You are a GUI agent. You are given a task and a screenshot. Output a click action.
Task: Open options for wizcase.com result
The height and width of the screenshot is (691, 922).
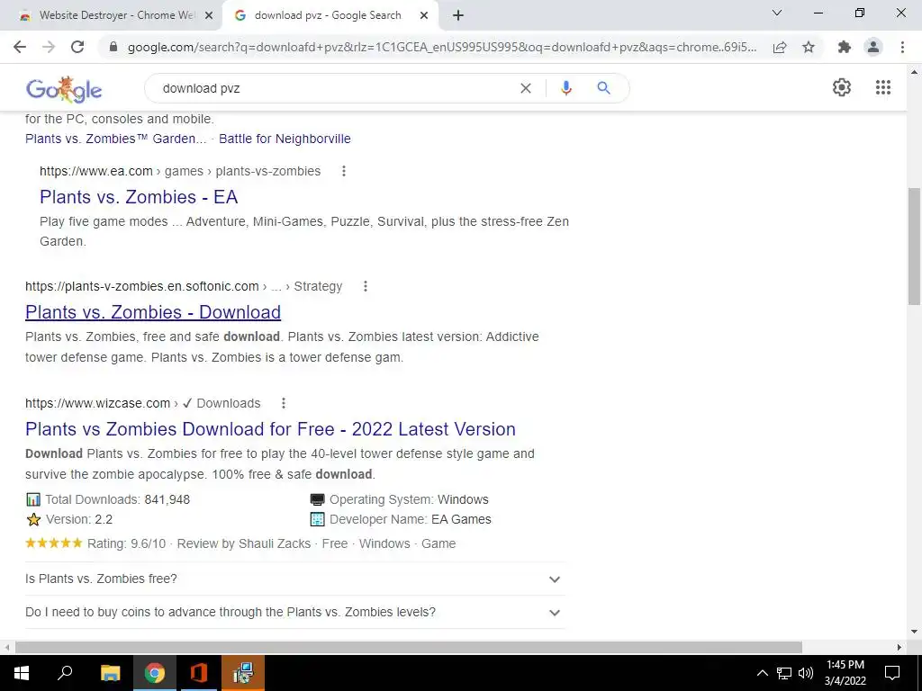(x=284, y=403)
